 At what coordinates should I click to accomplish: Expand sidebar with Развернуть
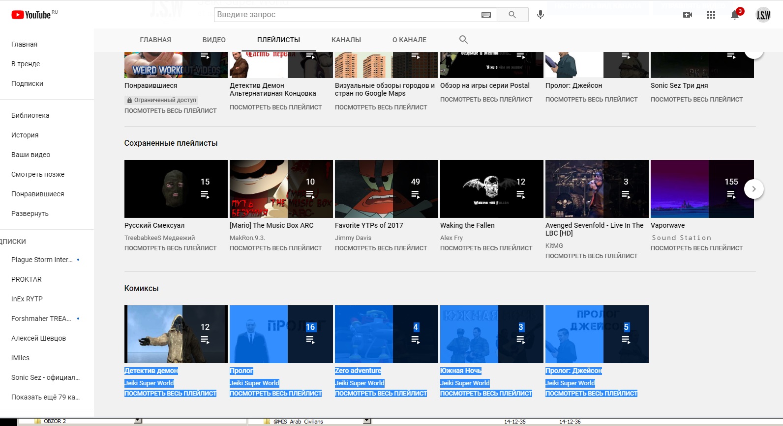(x=30, y=213)
